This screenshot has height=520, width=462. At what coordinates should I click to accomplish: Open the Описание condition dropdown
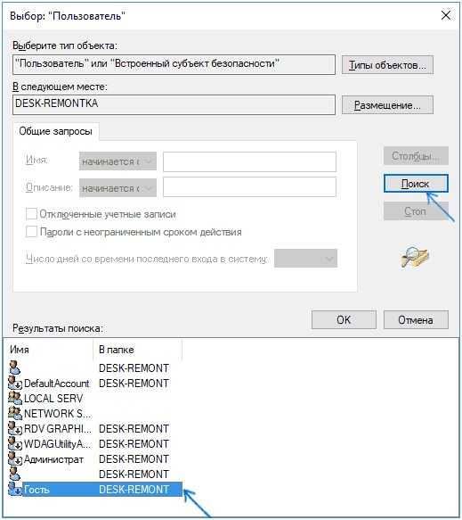coord(118,187)
